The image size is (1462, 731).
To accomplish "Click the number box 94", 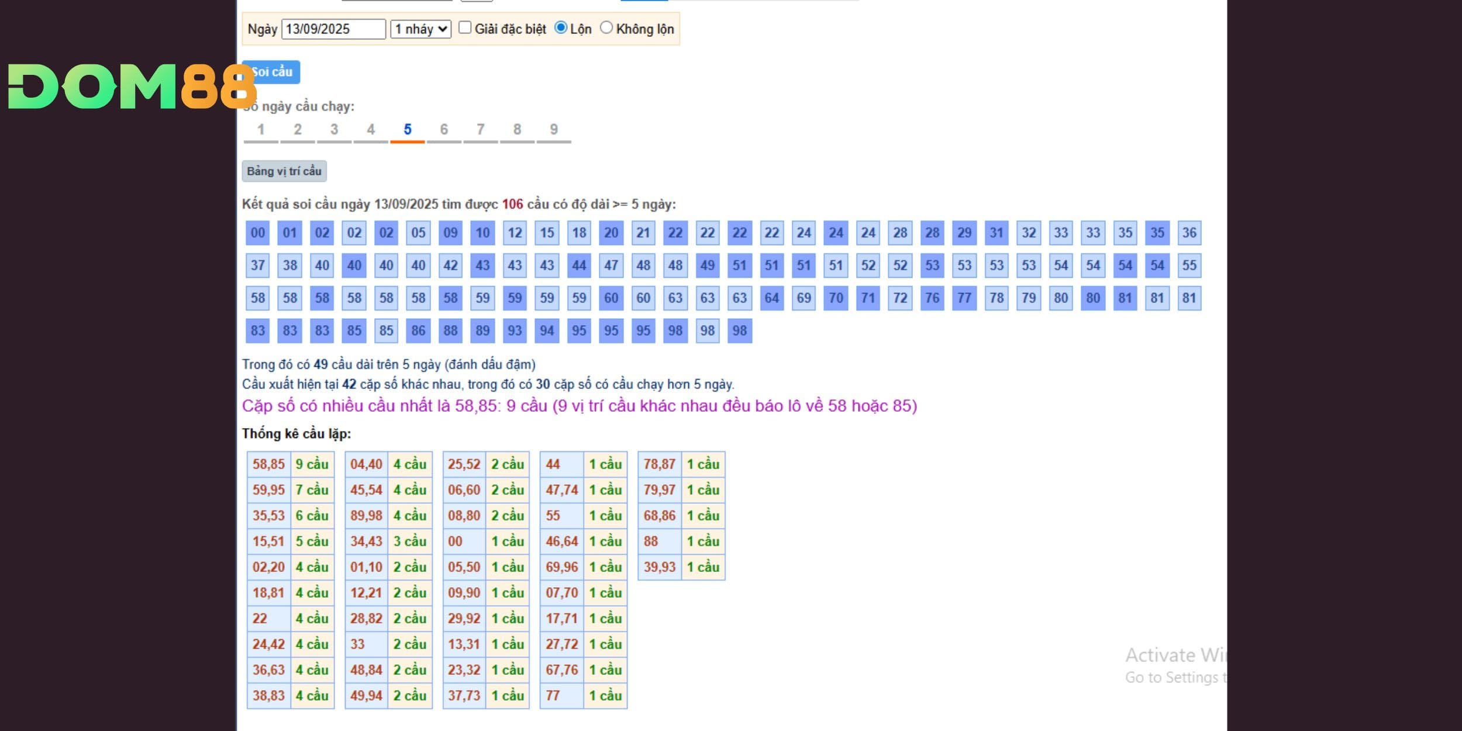I will [547, 331].
